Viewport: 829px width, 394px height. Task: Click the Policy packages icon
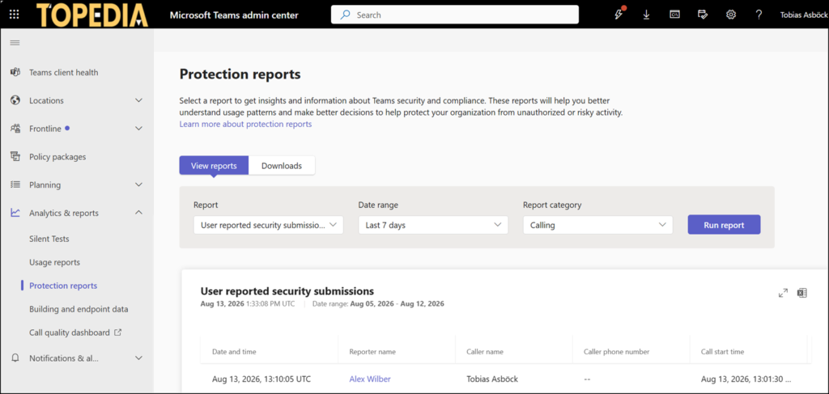(15, 157)
